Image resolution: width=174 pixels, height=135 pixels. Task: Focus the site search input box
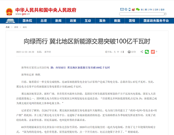pyautogui.click(x=142, y=14)
